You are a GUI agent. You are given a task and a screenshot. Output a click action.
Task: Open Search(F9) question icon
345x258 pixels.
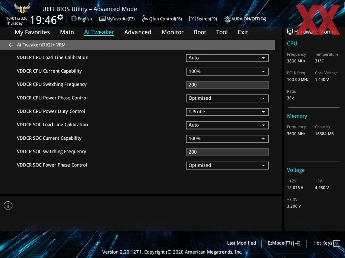point(192,19)
